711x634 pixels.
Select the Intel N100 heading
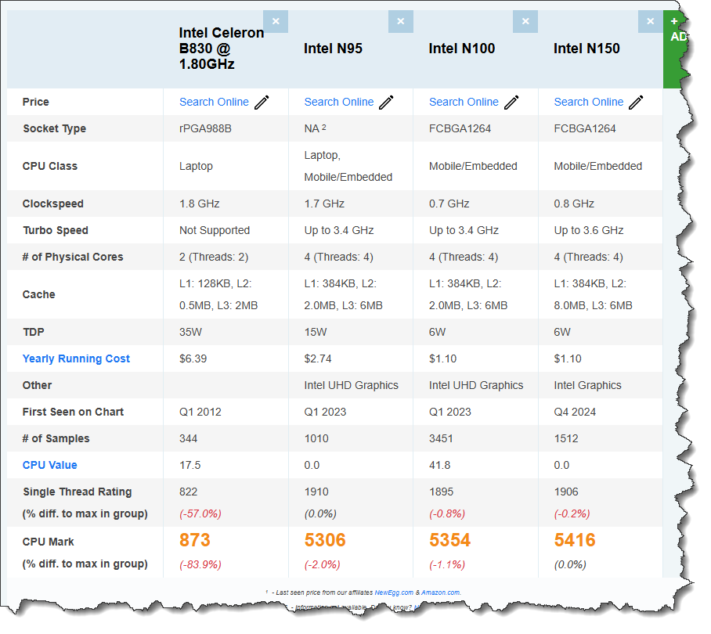point(462,49)
